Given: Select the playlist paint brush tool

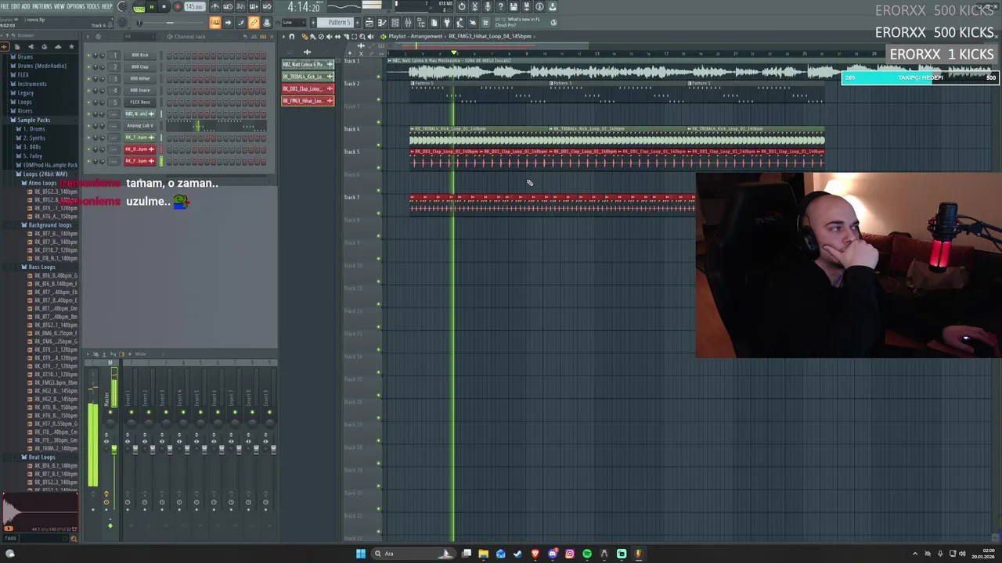Looking at the screenshot, I should pos(312,37).
